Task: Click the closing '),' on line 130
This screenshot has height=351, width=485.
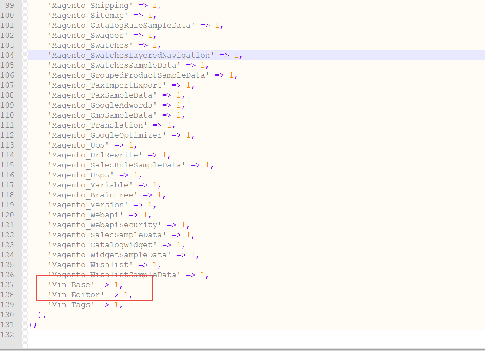Action: [42, 315]
